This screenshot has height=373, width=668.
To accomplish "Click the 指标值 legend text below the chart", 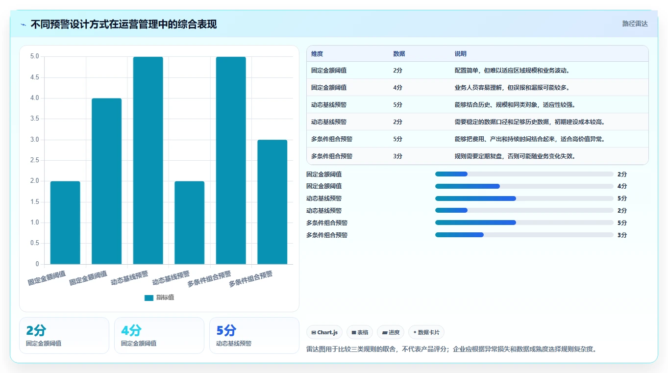I will [x=165, y=298].
